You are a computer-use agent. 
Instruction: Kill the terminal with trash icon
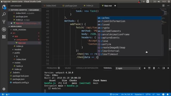point(154,68)
